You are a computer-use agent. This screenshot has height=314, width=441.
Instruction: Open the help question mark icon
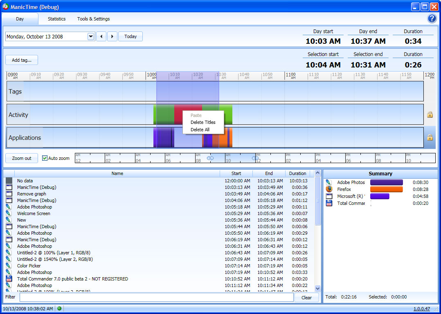[x=432, y=18]
